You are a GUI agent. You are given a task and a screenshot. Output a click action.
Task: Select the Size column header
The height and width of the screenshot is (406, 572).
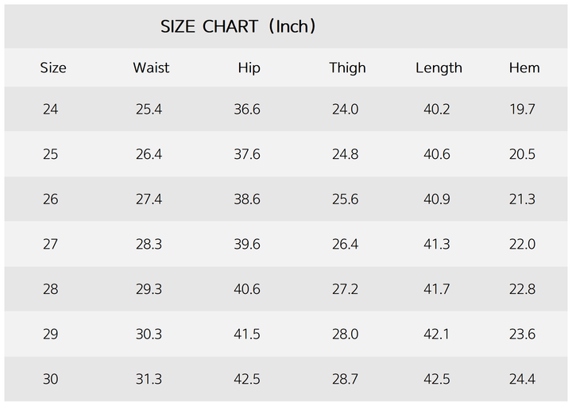pyautogui.click(x=53, y=68)
